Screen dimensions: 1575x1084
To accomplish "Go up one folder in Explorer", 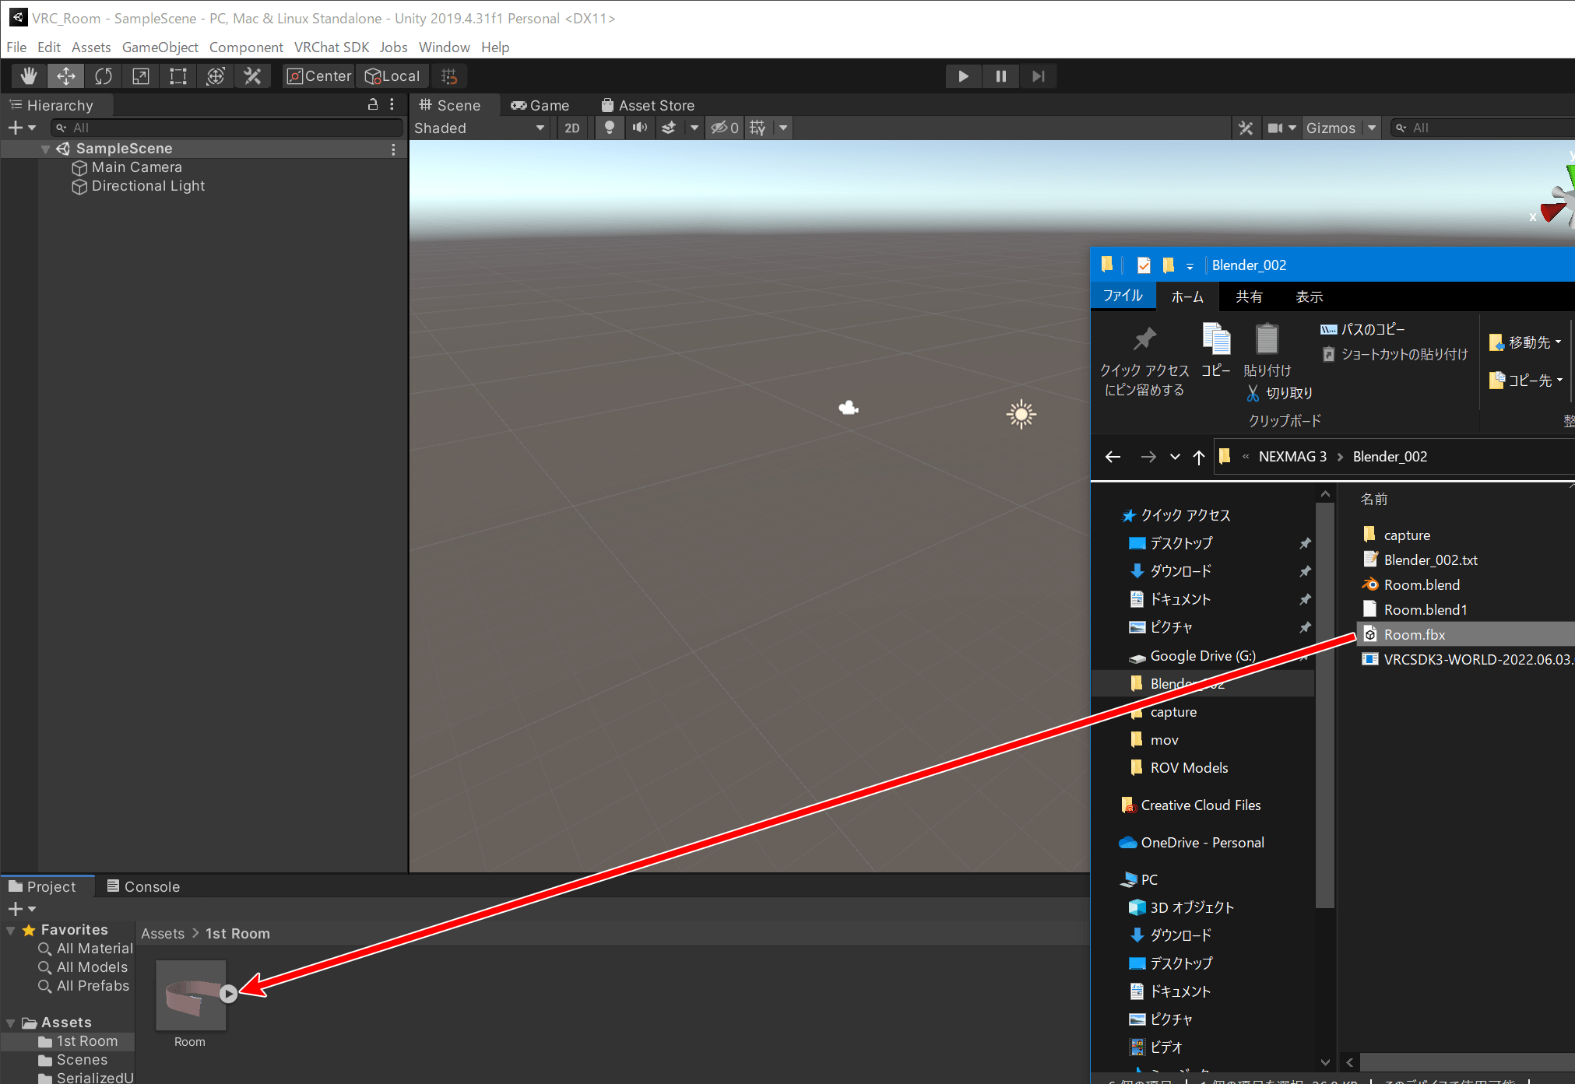I will (x=1199, y=457).
